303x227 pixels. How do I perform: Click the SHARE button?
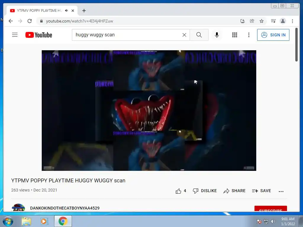click(x=234, y=191)
